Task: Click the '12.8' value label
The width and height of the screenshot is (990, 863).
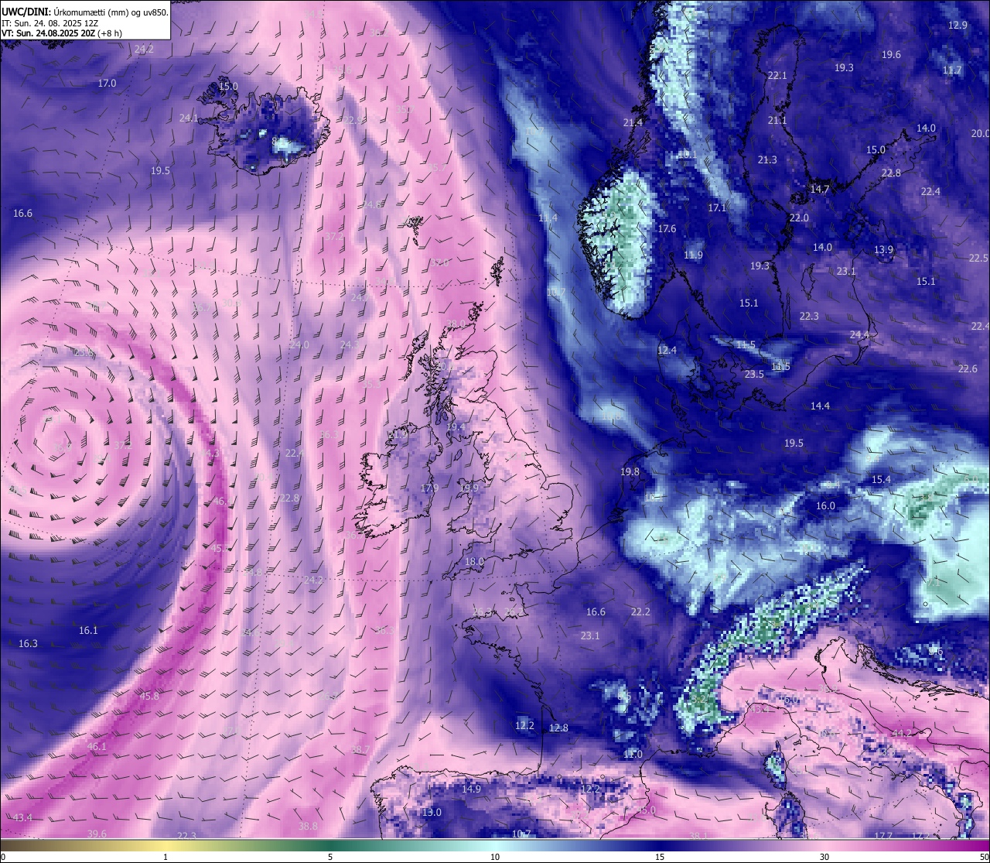Action: point(558,728)
